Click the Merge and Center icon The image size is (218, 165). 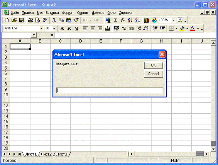point(108,29)
